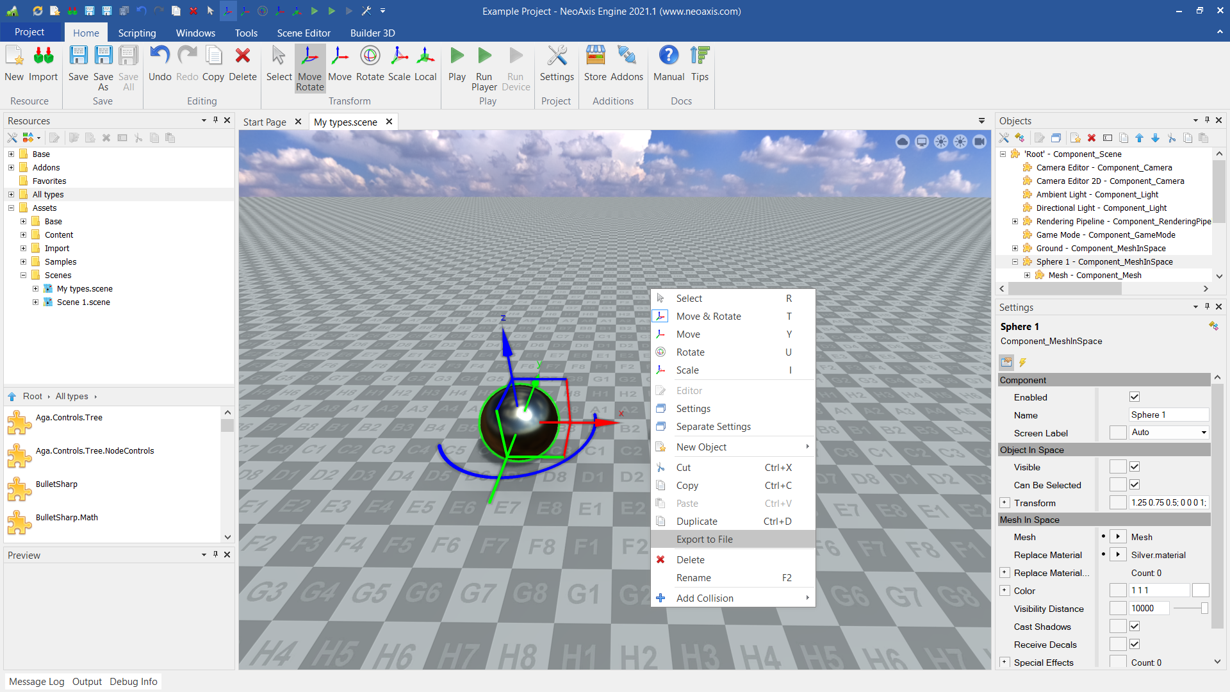This screenshot has height=692, width=1230.
Task: Click the Play button in ribbon
Action: 457,64
